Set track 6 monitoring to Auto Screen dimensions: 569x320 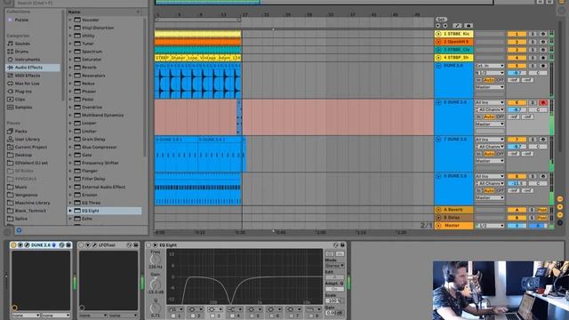[x=489, y=116]
